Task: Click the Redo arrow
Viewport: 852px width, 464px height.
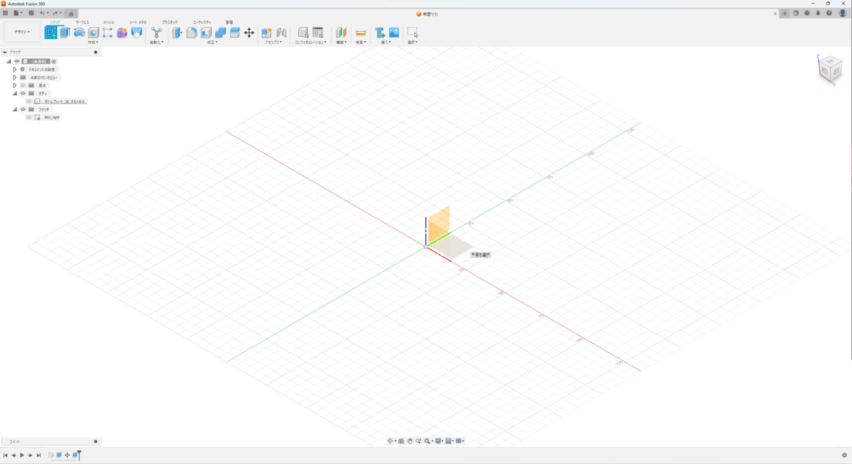Action: click(55, 14)
